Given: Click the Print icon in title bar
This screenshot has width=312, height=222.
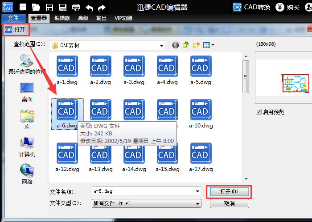Looking at the screenshot, I should (x=76, y=8).
